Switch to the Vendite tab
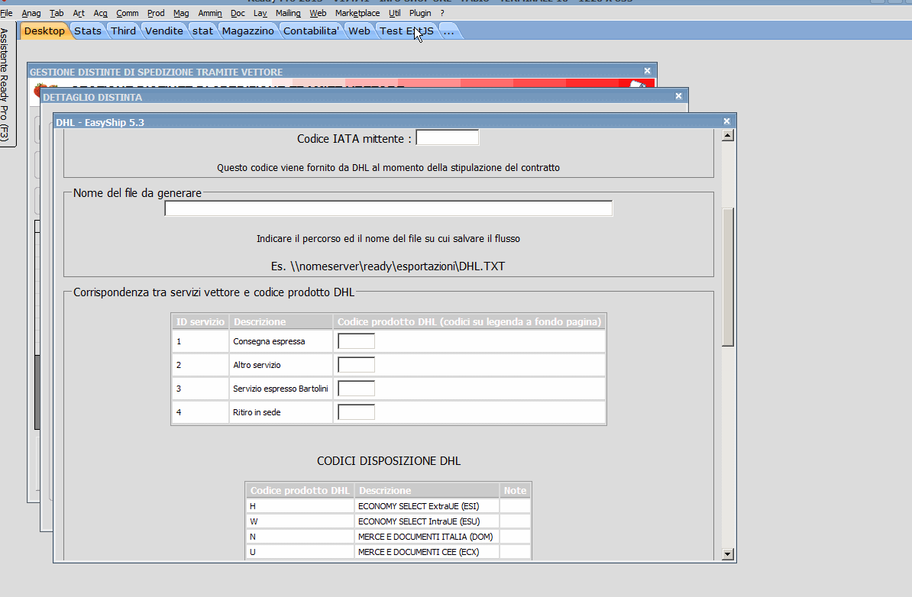The height and width of the screenshot is (597, 912). coord(164,31)
